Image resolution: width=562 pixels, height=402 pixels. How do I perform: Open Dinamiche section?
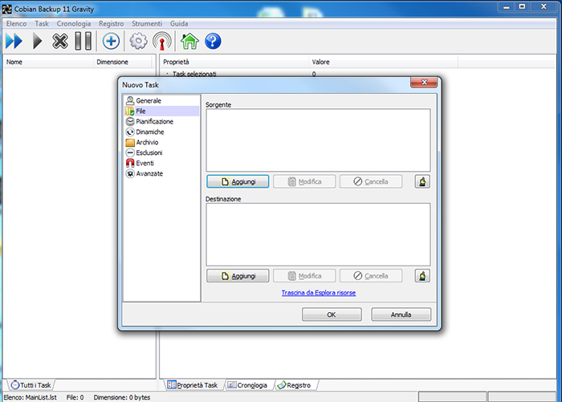click(x=161, y=132)
